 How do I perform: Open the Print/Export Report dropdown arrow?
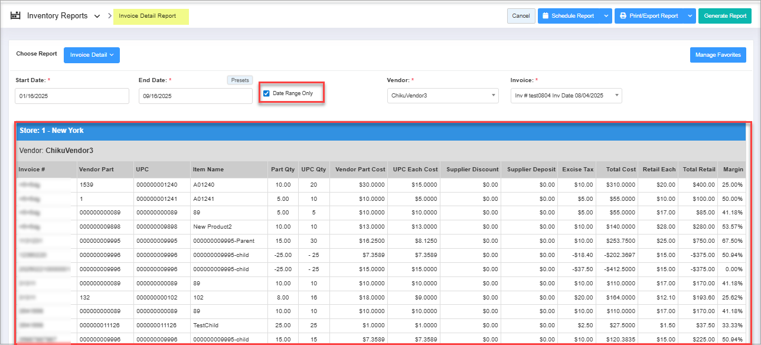tap(690, 16)
